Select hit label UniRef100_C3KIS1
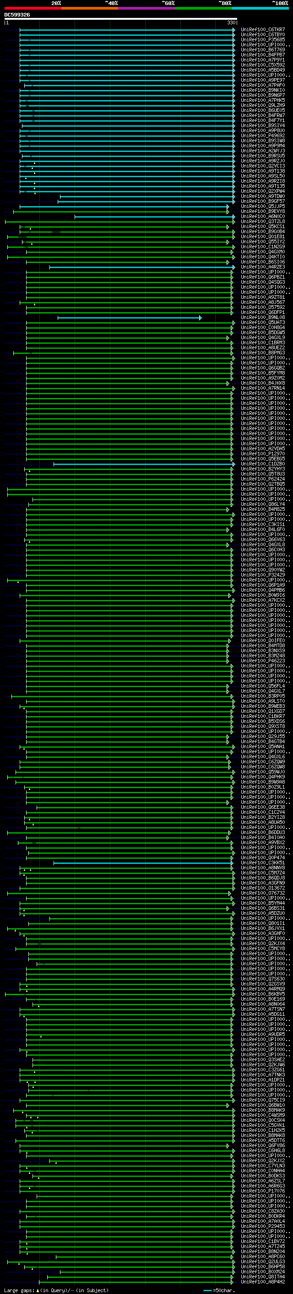 click(x=263, y=524)
